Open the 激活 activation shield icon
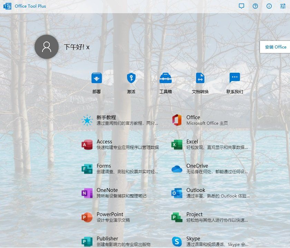 pyautogui.click(x=131, y=78)
